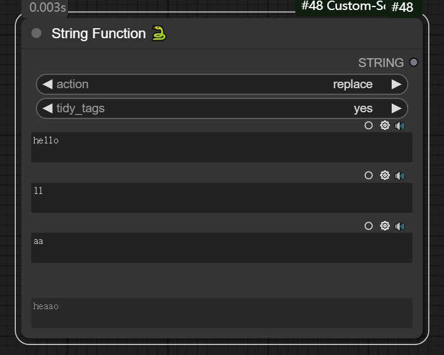
Task: Toggle the tidy_tags value from yes
Action: point(222,108)
